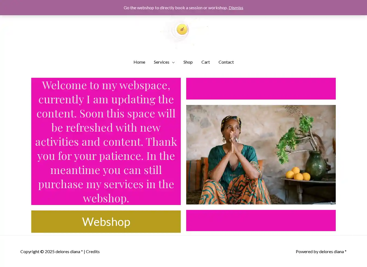367x267 pixels.
Task: Click the gold Webshop button
Action: pos(106,222)
